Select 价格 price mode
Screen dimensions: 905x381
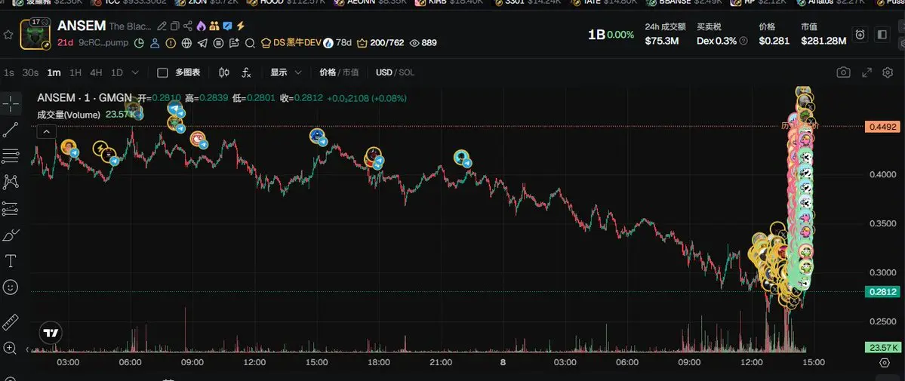tap(328, 72)
